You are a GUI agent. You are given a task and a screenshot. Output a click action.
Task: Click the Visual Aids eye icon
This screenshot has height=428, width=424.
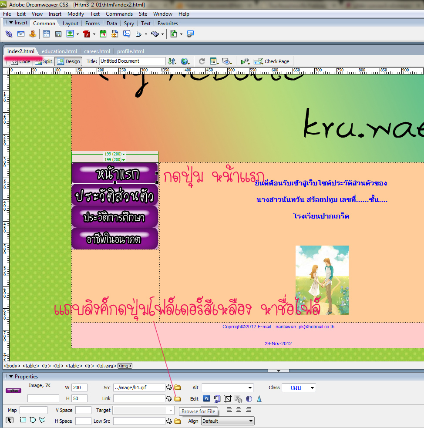(x=227, y=61)
